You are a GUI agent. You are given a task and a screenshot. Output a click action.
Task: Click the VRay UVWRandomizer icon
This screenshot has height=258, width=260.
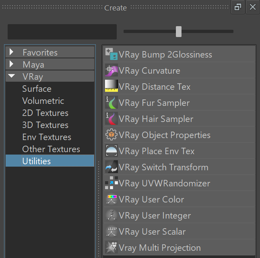[x=111, y=183]
